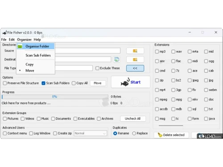Start fishing with the Start button

tap(131, 82)
